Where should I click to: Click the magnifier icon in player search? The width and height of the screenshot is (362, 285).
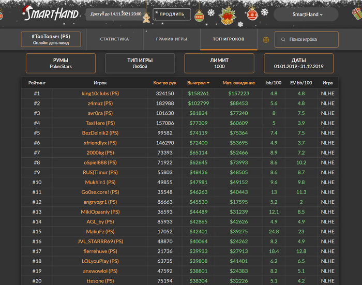[x=282, y=40]
